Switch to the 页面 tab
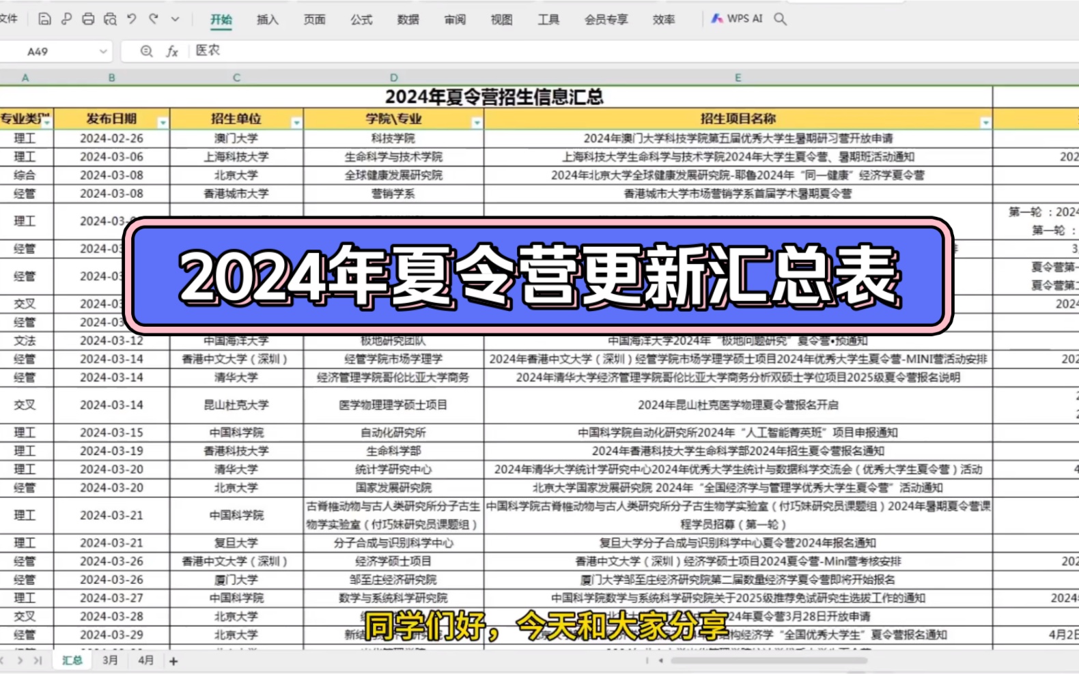 click(315, 20)
